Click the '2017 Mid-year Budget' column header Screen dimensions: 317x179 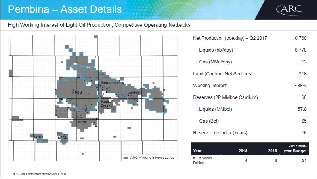tap(295, 148)
